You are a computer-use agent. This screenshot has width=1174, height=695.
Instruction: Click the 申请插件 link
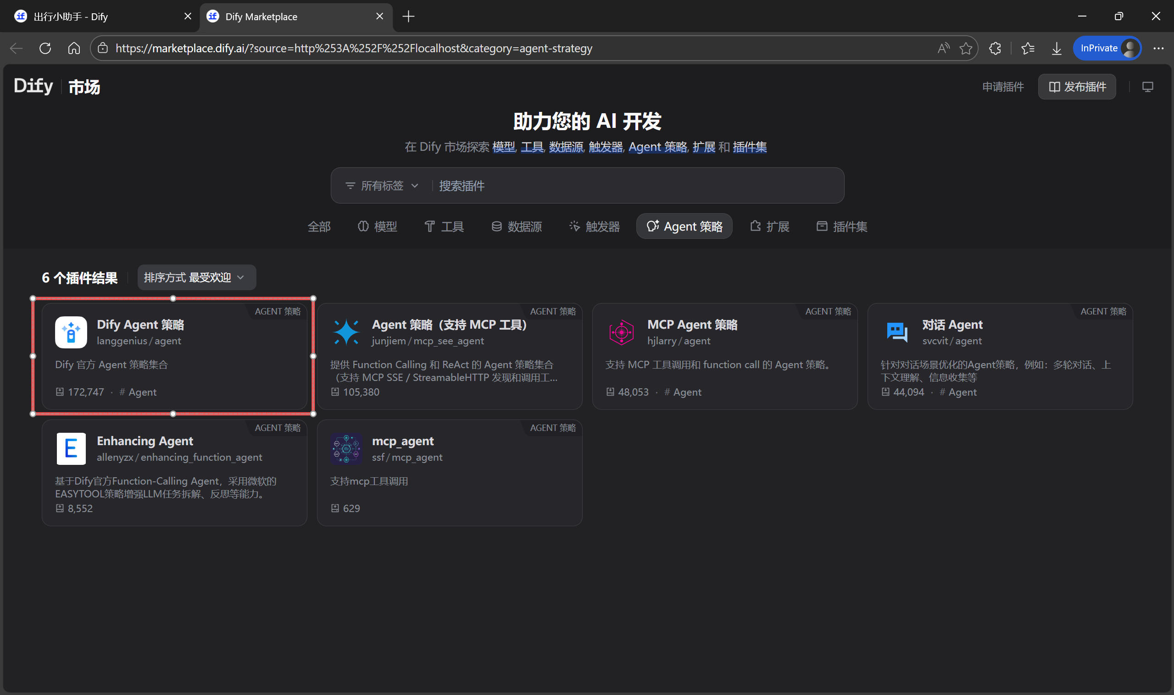pyautogui.click(x=1002, y=87)
